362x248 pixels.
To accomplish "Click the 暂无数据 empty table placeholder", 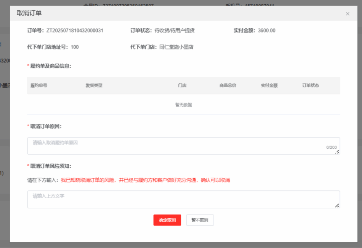I will [183, 105].
